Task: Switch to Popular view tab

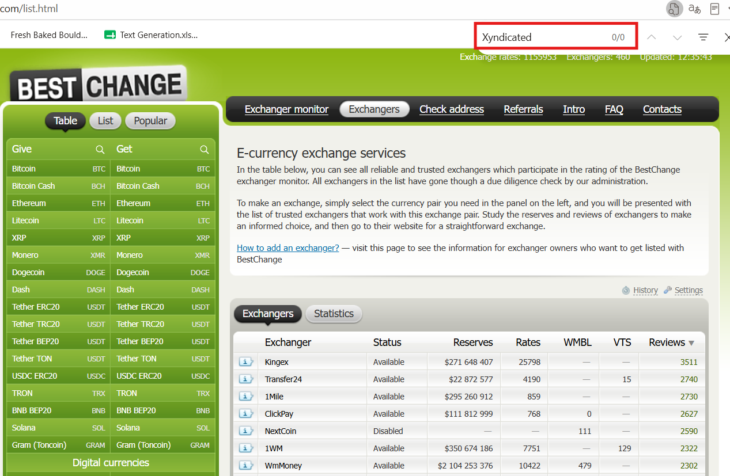Action: click(150, 121)
